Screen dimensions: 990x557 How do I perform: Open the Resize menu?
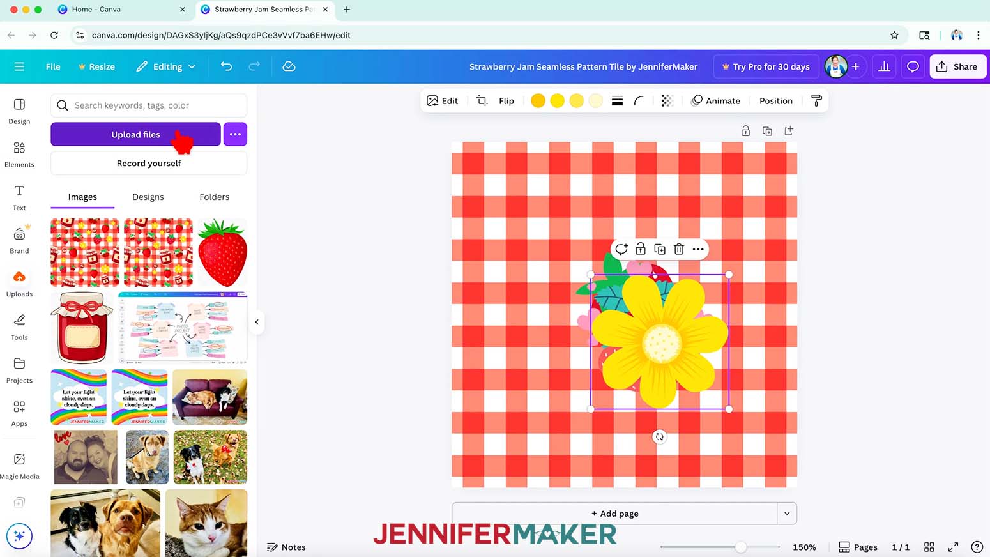[96, 66]
